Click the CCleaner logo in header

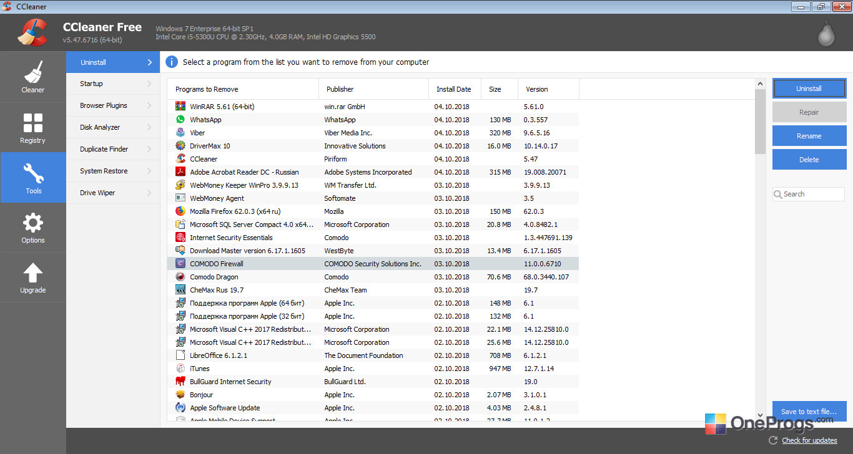32,32
